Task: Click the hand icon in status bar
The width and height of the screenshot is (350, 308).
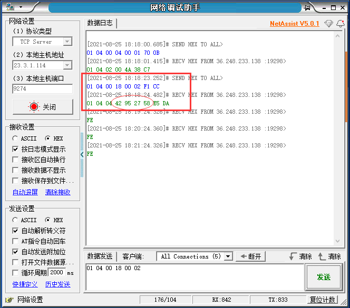Action: click(9, 300)
